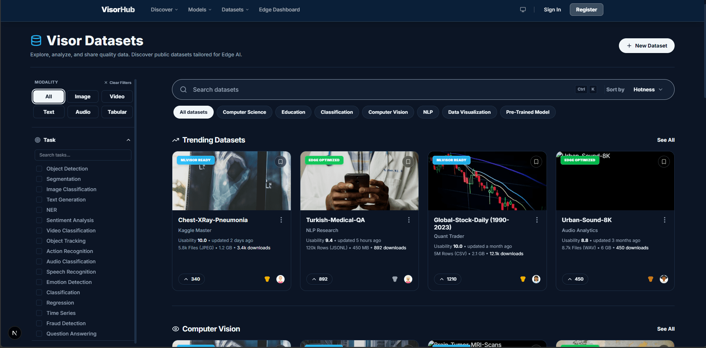
Task: Check the Object Detection task
Action: 39,169
